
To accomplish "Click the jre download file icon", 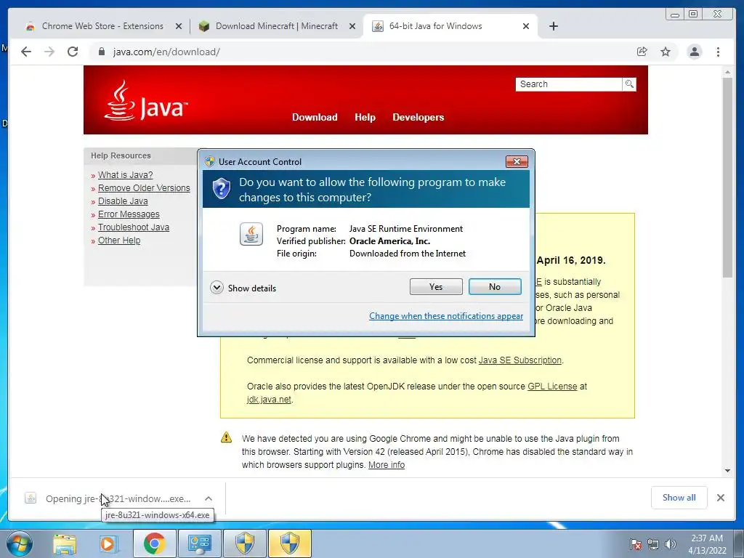I will click(x=31, y=498).
